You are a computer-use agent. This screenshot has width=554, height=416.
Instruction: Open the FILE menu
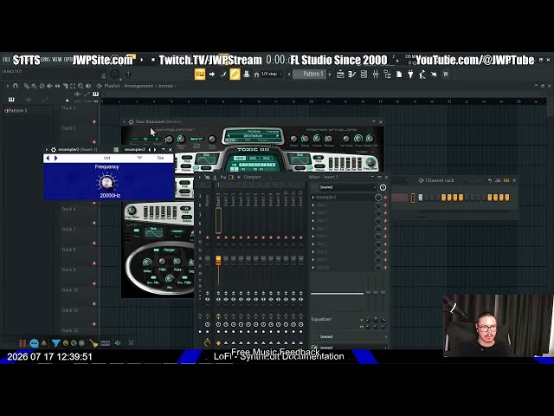pyautogui.click(x=6, y=59)
